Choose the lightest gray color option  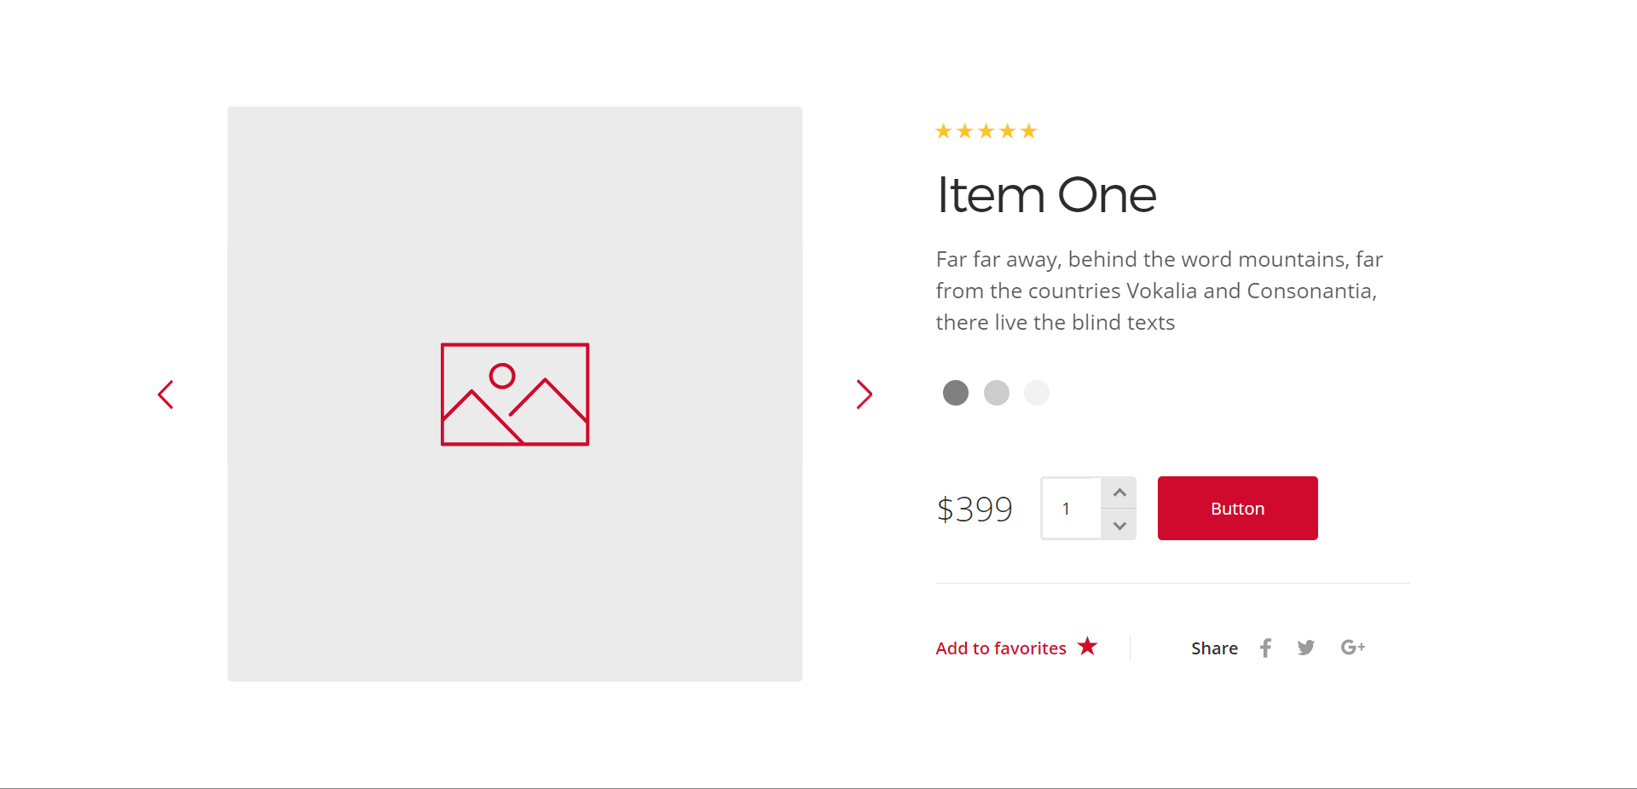click(x=1037, y=393)
